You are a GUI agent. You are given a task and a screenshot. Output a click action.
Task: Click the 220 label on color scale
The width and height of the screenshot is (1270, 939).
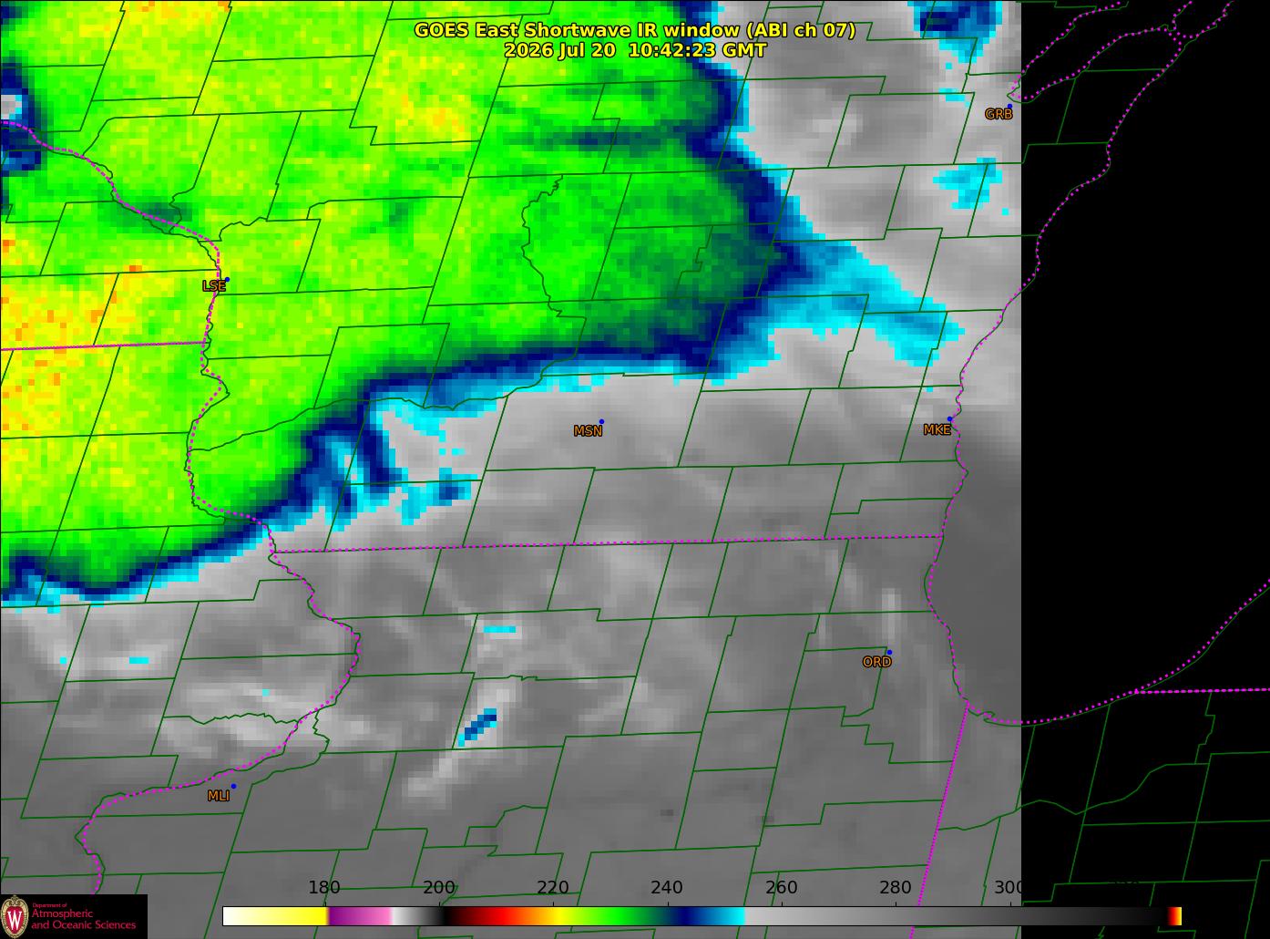point(553,888)
